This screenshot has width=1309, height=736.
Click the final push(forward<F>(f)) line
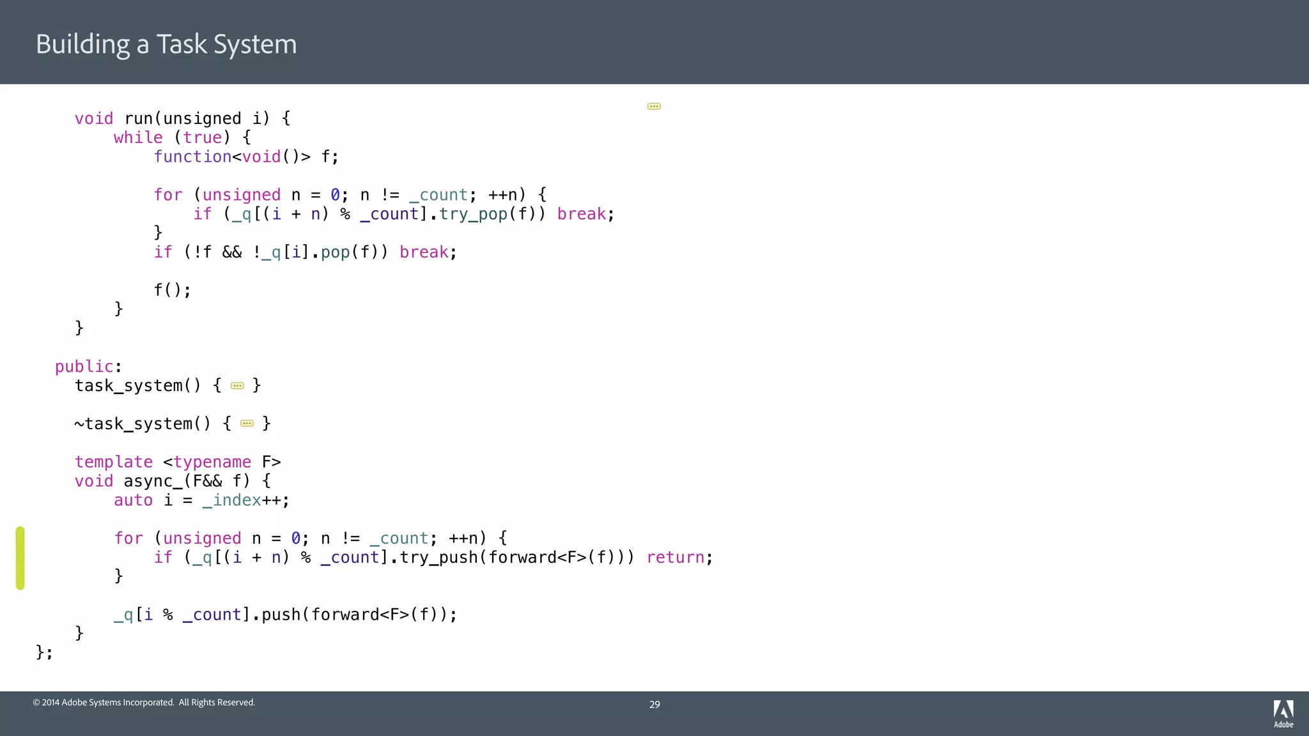click(285, 615)
